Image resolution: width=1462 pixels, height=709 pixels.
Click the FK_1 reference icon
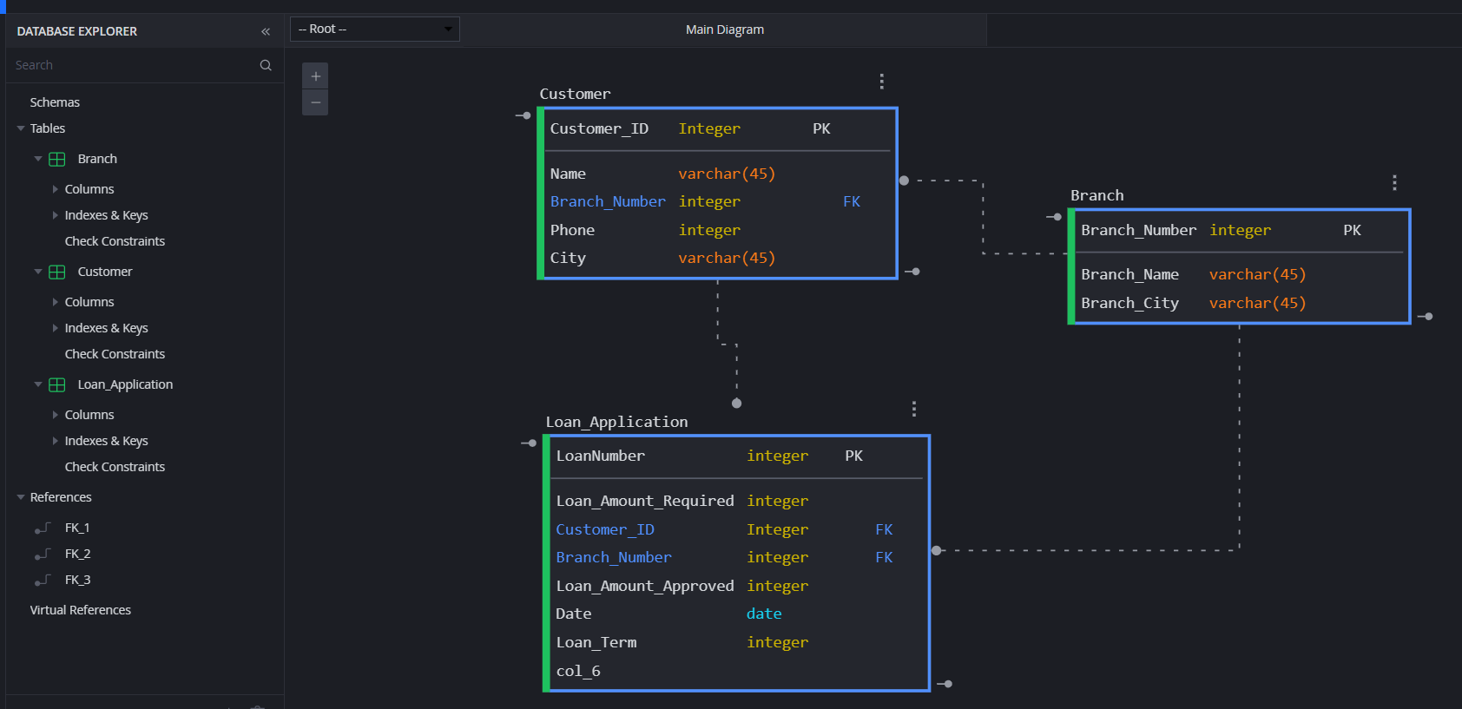tap(43, 528)
